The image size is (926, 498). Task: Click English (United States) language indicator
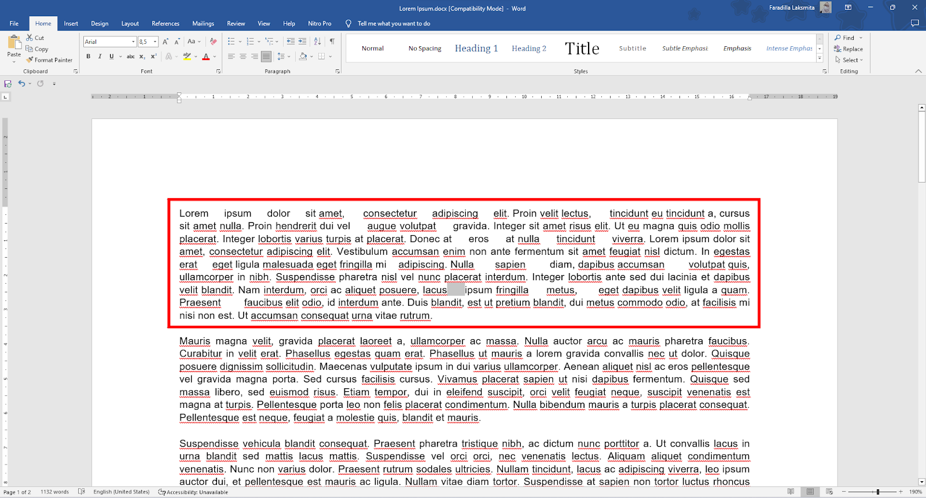(122, 492)
